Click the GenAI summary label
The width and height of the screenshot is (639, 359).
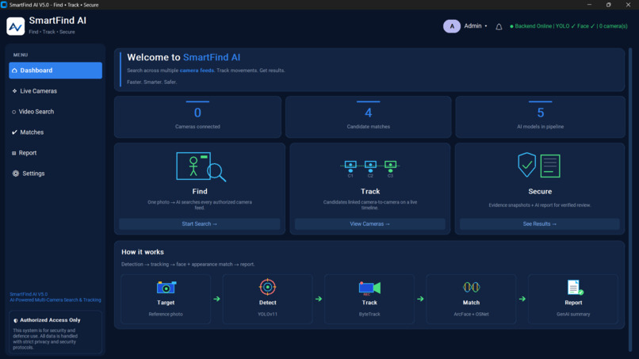573,314
